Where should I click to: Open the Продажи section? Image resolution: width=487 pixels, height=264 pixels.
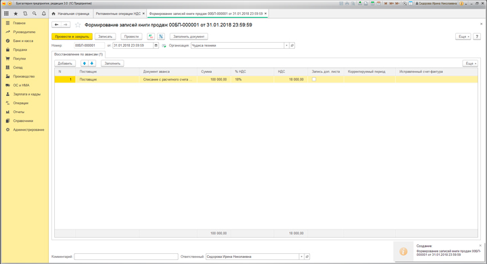20,49
